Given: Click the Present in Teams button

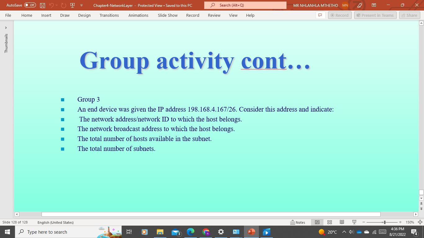Looking at the screenshot, I should pyautogui.click(x=375, y=15).
